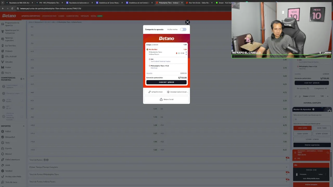
Task: Open Apuestas por los Campeones sidebar item
Action: [x=12, y=31]
